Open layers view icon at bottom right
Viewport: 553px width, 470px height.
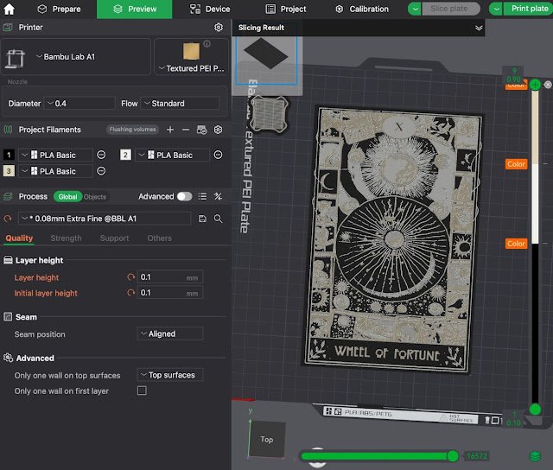pyautogui.click(x=535, y=455)
